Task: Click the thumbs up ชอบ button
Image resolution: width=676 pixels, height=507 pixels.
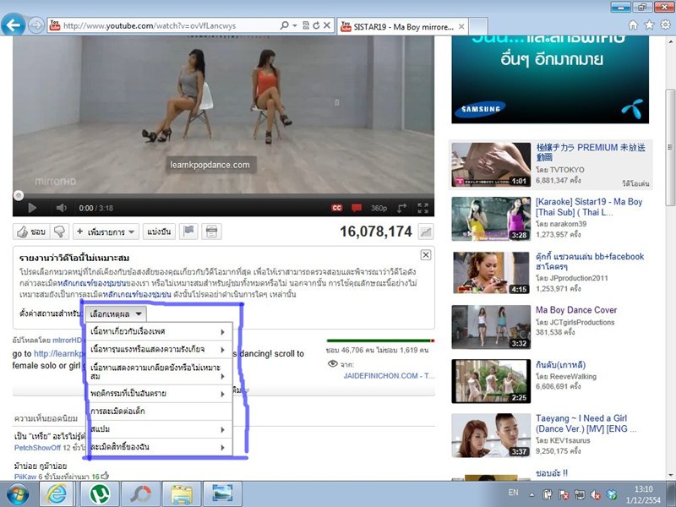Action: tap(31, 232)
